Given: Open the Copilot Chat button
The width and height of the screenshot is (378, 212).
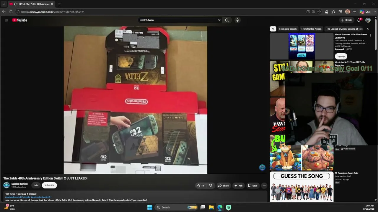Looking at the screenshot, I should [365, 12].
